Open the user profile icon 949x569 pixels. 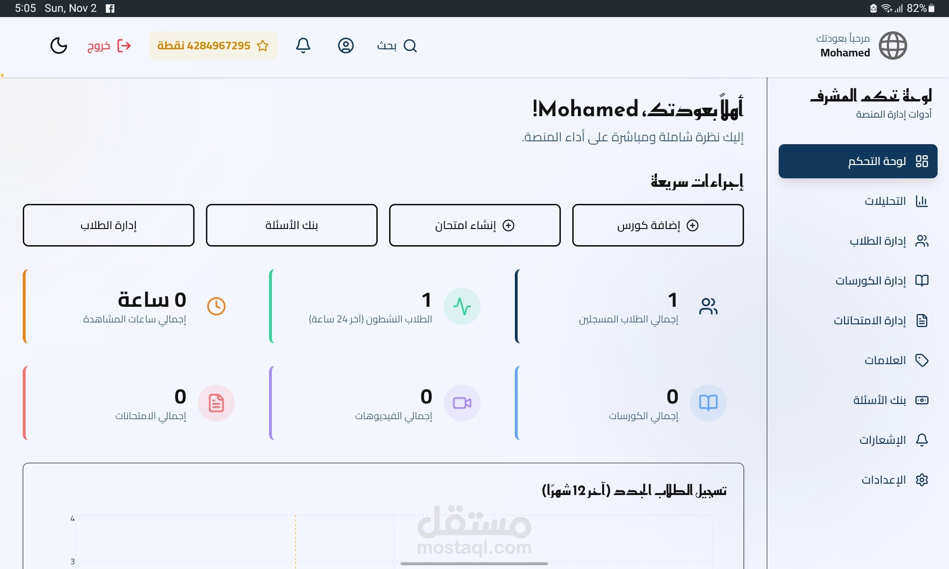click(x=346, y=46)
